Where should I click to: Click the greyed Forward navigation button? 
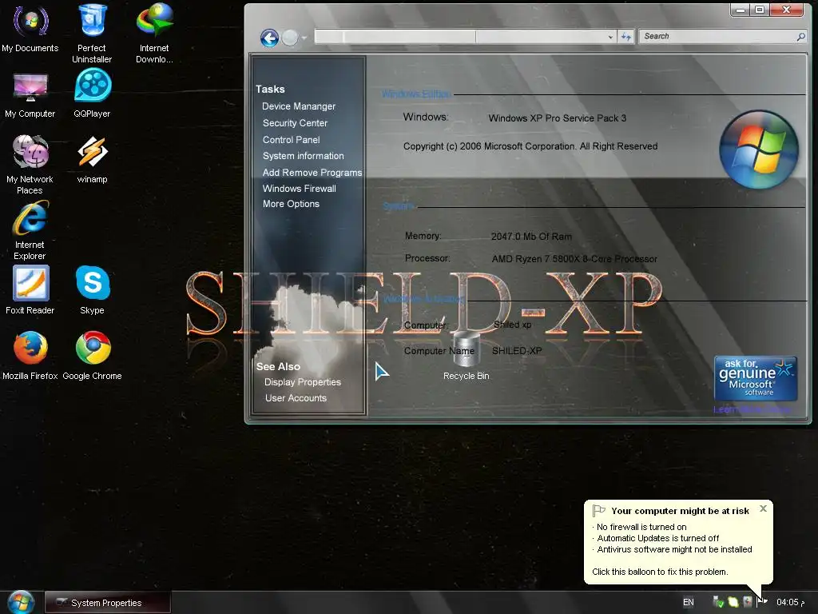(x=289, y=38)
